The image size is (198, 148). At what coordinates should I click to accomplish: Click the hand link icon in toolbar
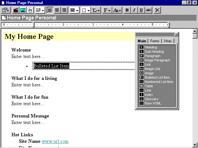click(30, 10)
